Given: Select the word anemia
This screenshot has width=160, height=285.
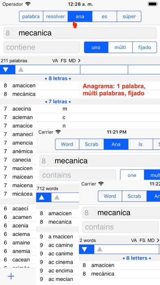Looking at the screenshot, I should coord(21,251).
